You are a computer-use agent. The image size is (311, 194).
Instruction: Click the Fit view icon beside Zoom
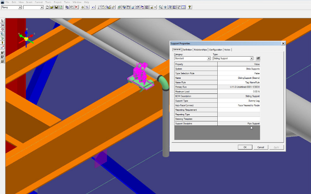click(x=165, y=7)
